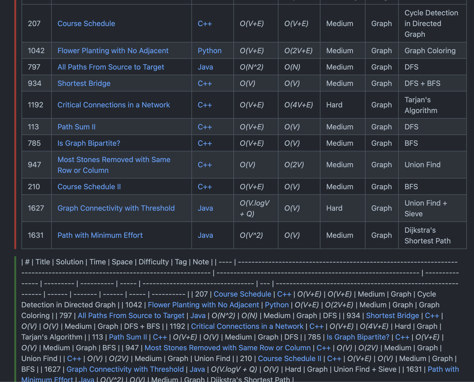The image size is (474, 382).
Task: Open the Flower Planting with No Adjacent problem
Action: [113, 51]
